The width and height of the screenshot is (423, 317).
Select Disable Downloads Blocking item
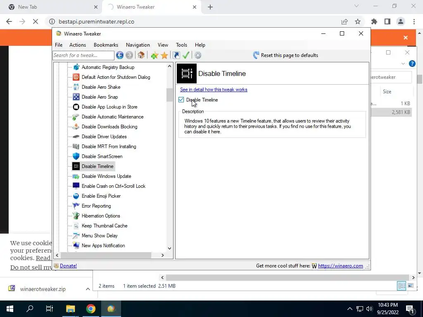tap(109, 127)
